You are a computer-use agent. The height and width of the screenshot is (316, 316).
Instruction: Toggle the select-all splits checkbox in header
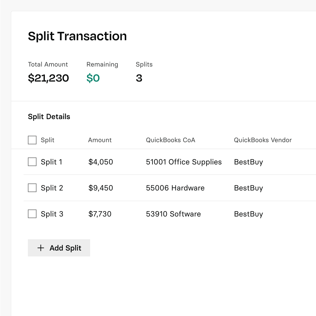point(32,140)
